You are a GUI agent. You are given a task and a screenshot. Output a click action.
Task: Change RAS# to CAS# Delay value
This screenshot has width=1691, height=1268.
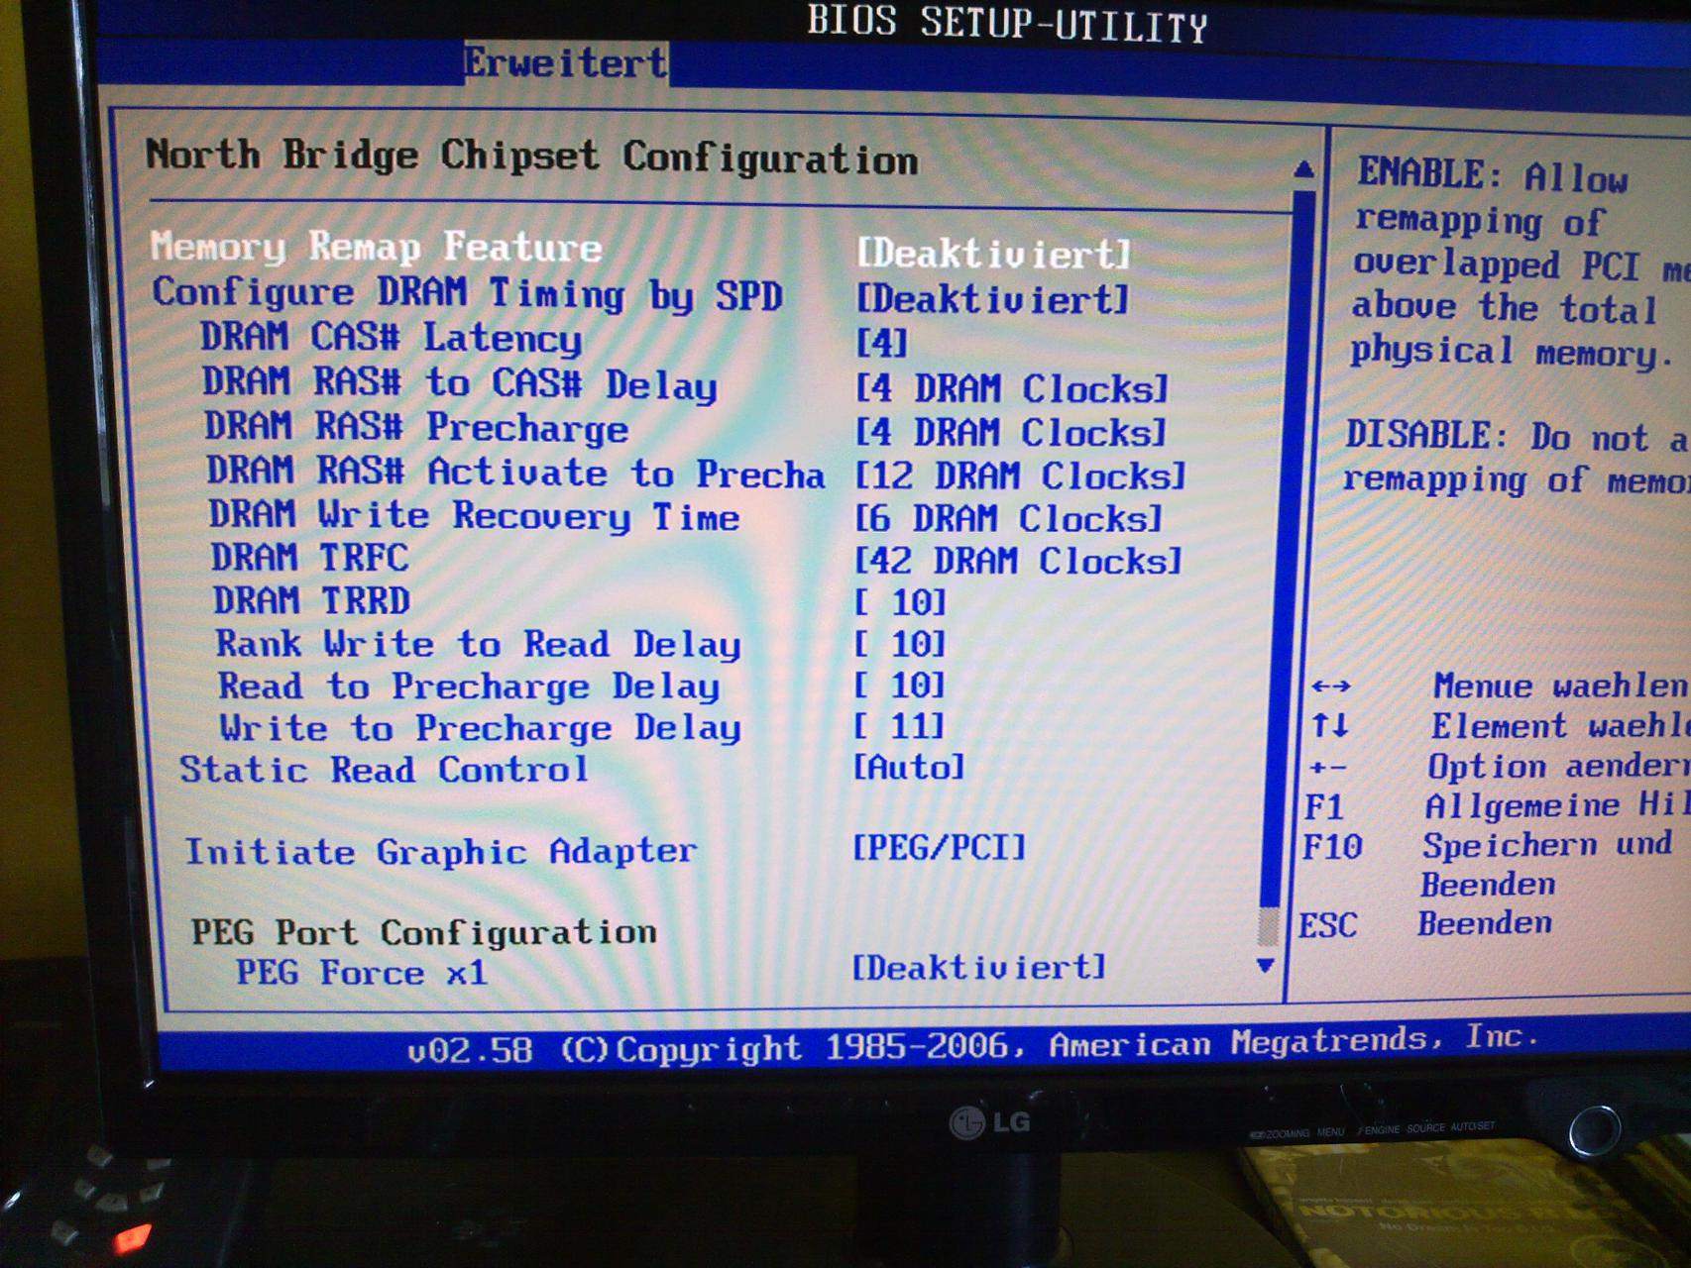(1012, 388)
